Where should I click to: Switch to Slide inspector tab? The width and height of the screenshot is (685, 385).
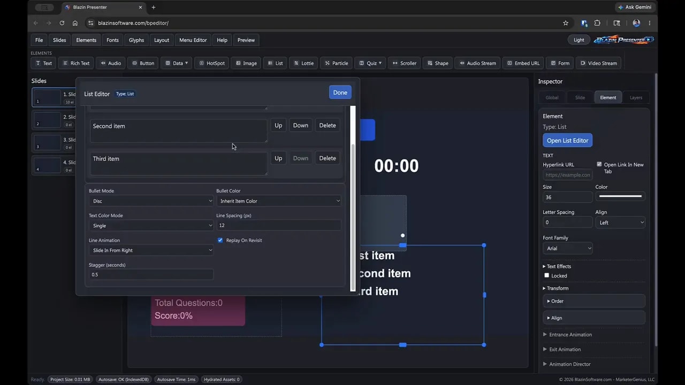tap(580, 97)
